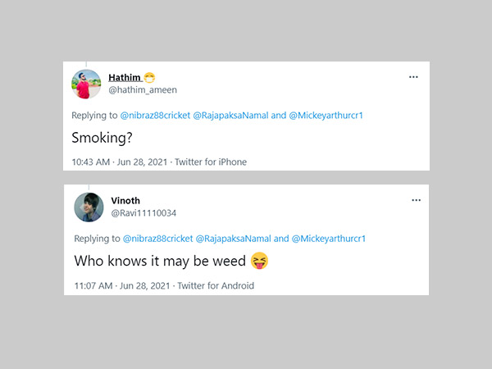Screen dimensions: 492x369
Task: Click Hathim's profile picture
Action: pyautogui.click(x=87, y=84)
